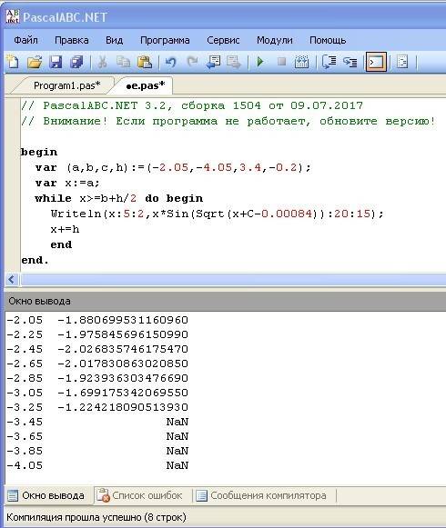This screenshot has width=446, height=528.
Task: Open the Программа menu
Action: 165,40
